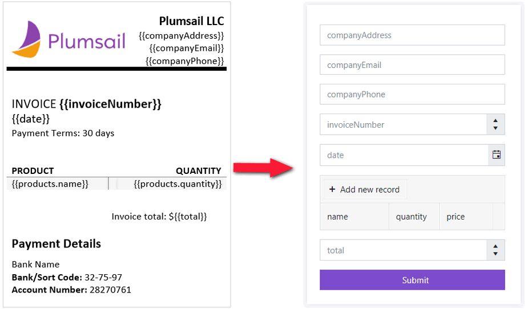The height and width of the screenshot is (309, 528).
Task: Click the Add new record button
Action: click(x=365, y=190)
